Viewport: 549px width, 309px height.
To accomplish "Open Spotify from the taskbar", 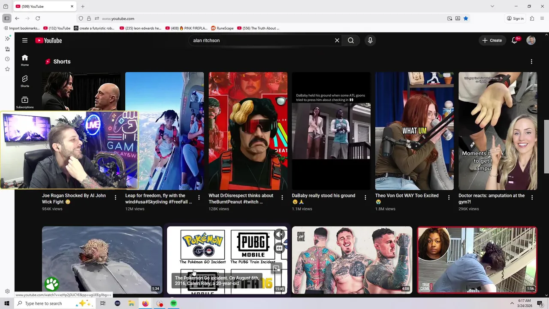I will click(174, 303).
